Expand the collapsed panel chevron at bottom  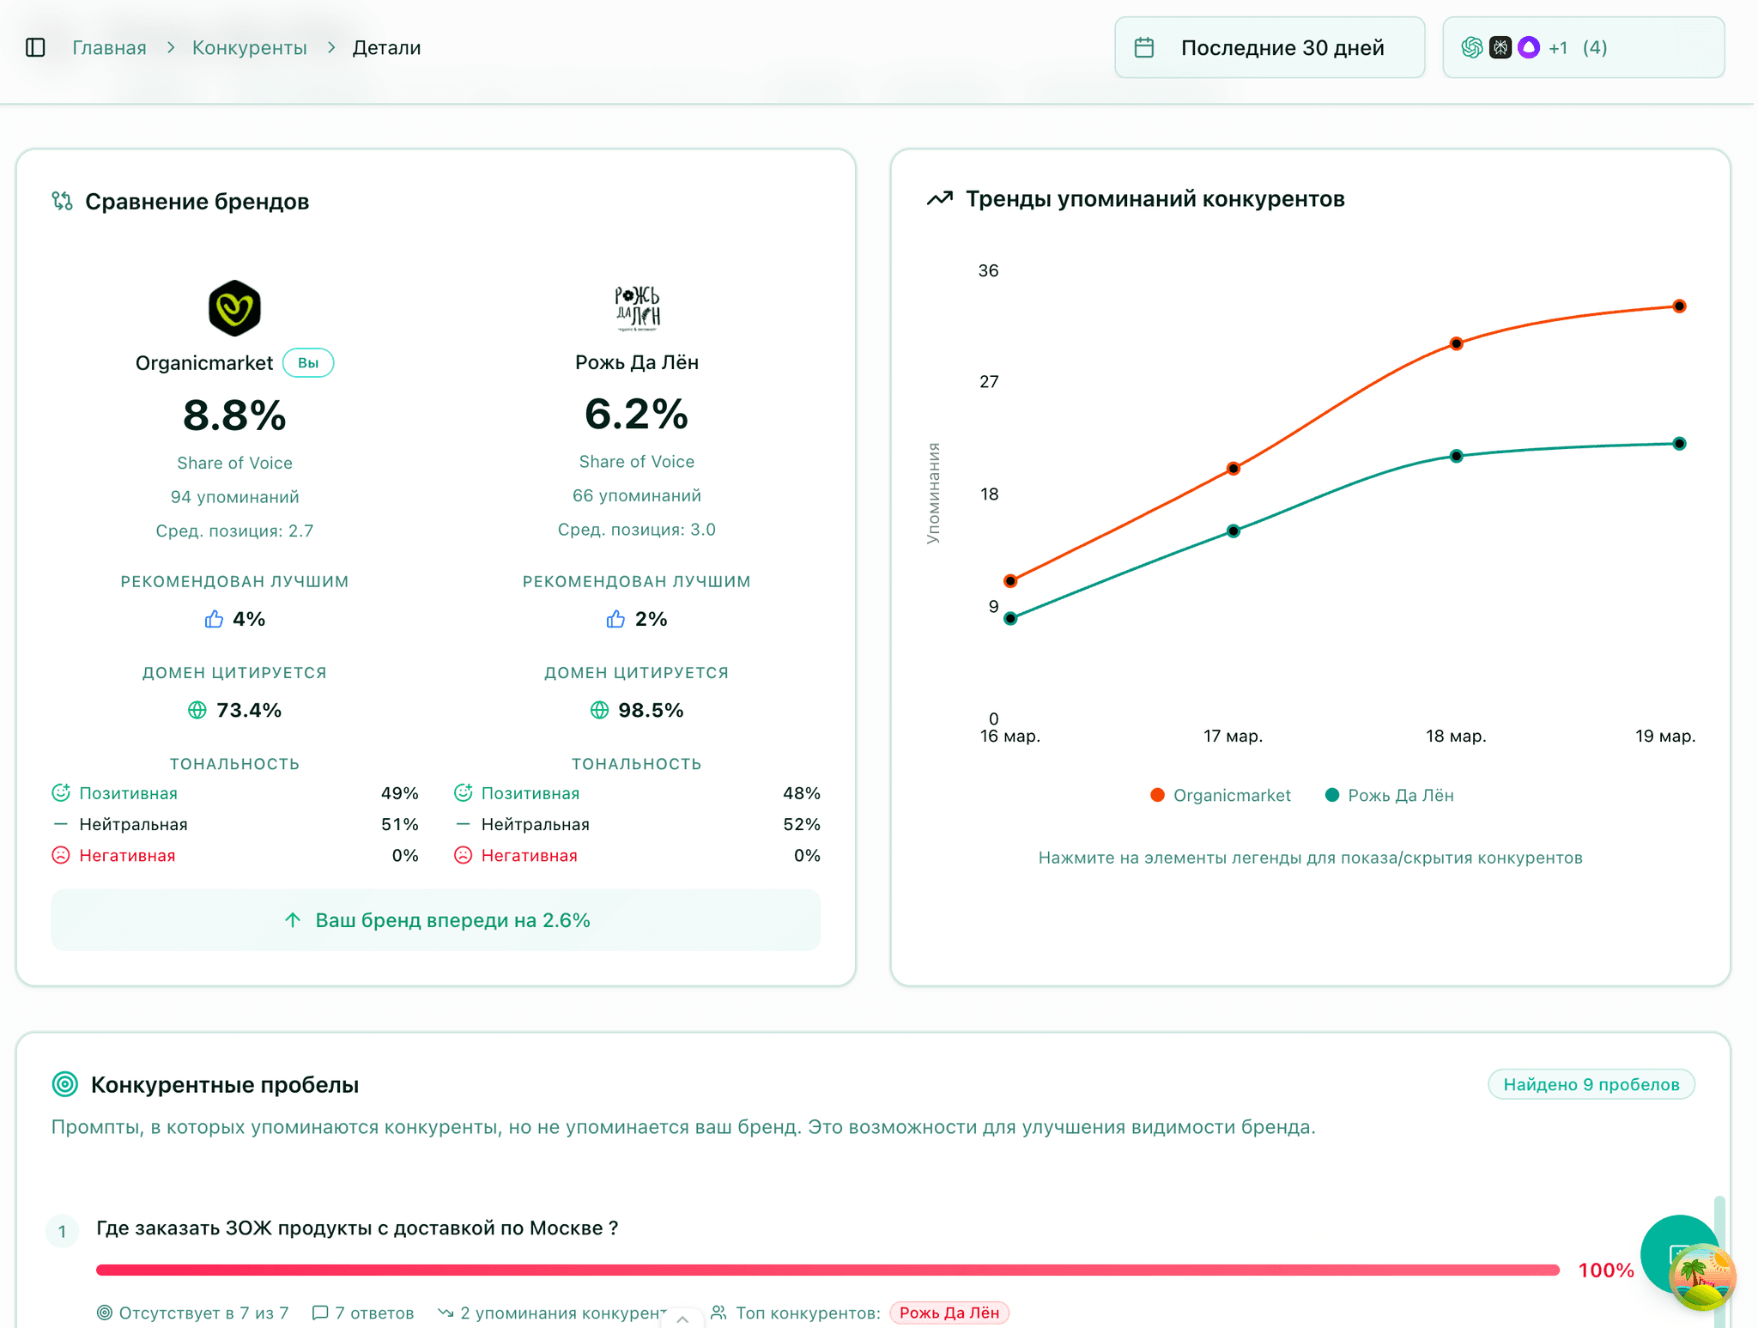click(x=682, y=1319)
